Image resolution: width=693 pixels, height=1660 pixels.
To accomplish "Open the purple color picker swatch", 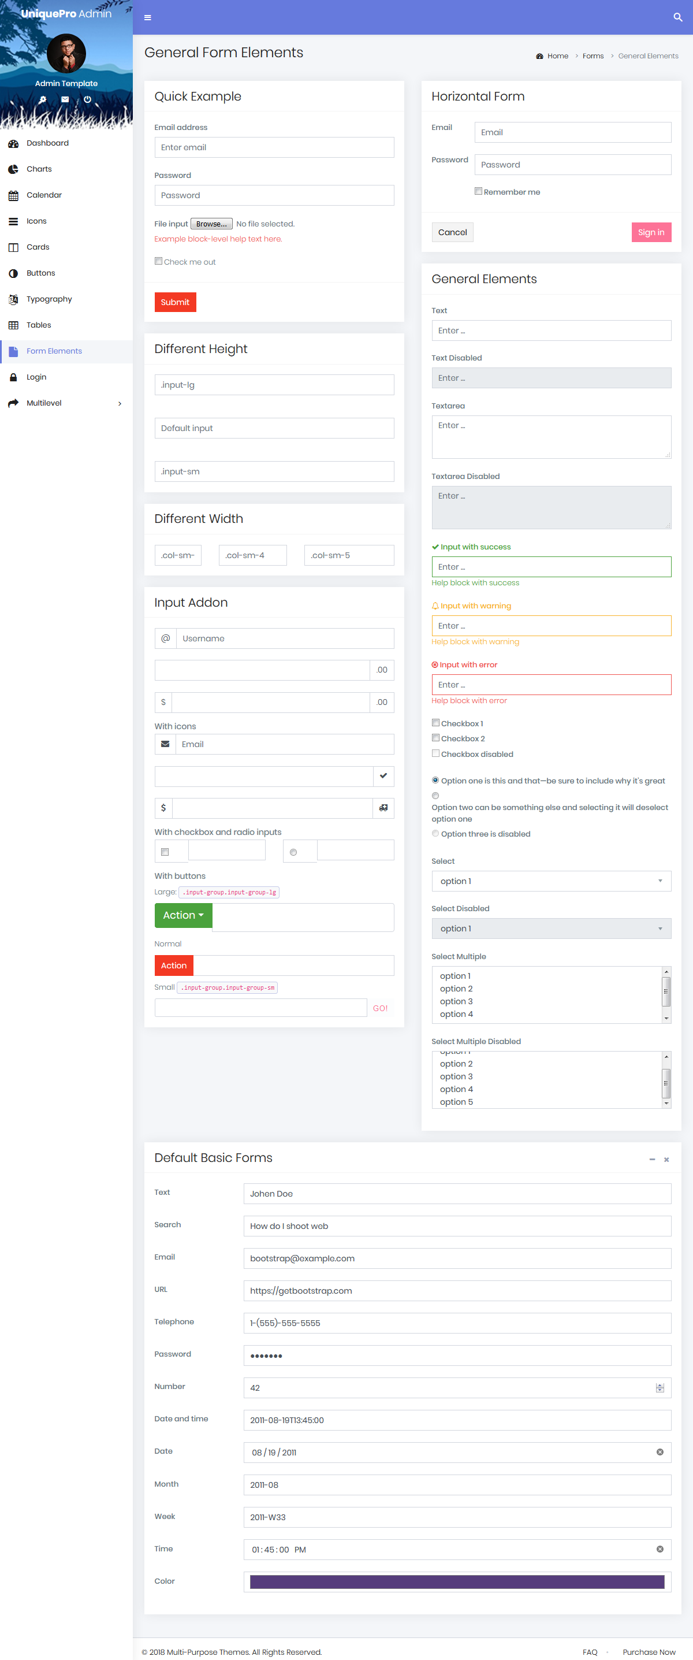I will pos(457,1582).
